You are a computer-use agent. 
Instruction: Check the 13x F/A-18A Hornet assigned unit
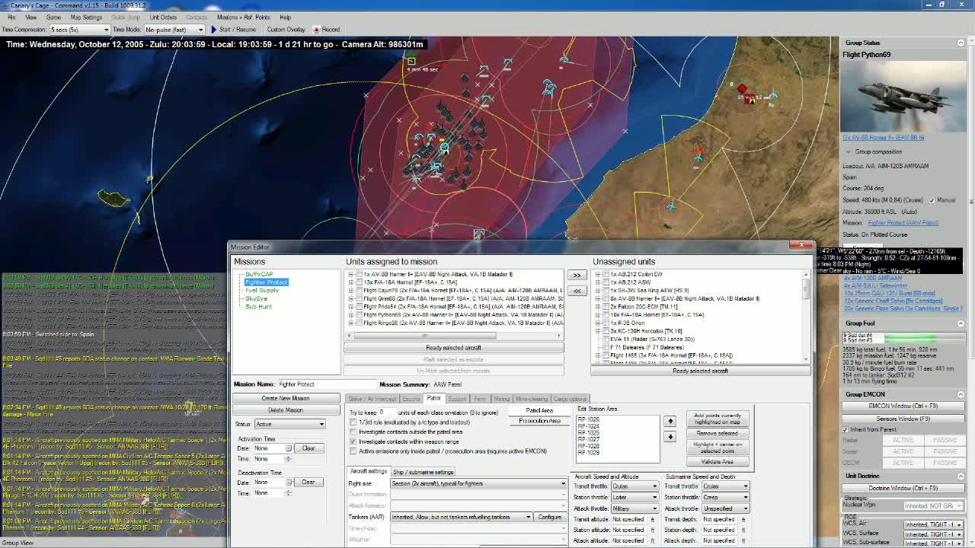tap(360, 282)
